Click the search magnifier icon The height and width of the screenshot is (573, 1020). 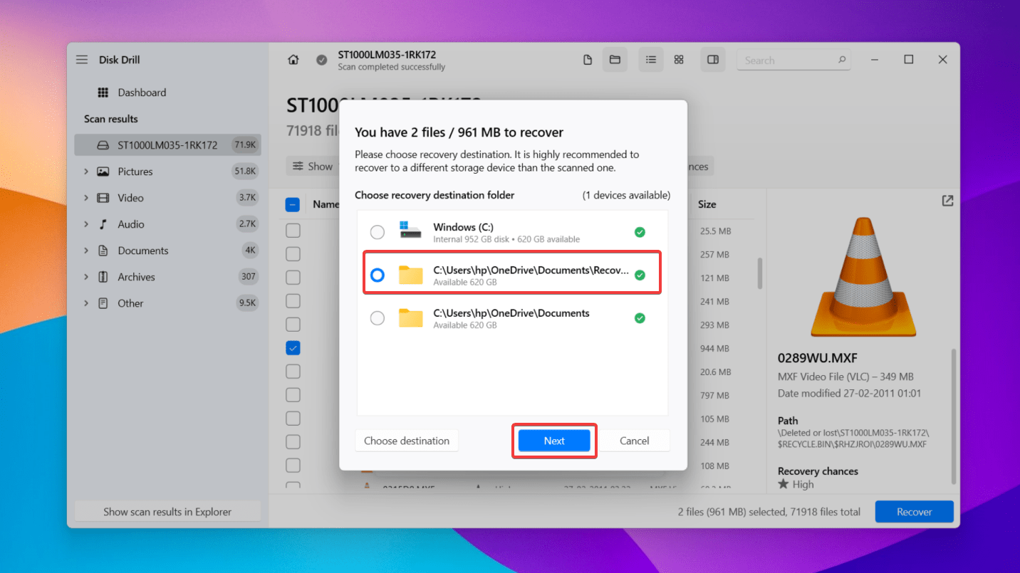click(842, 61)
